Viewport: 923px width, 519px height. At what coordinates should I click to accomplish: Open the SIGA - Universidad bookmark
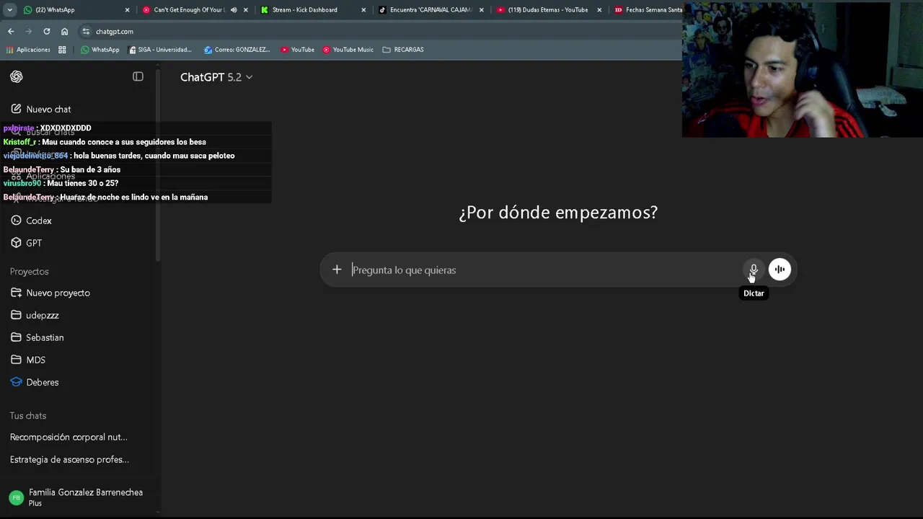click(160, 50)
